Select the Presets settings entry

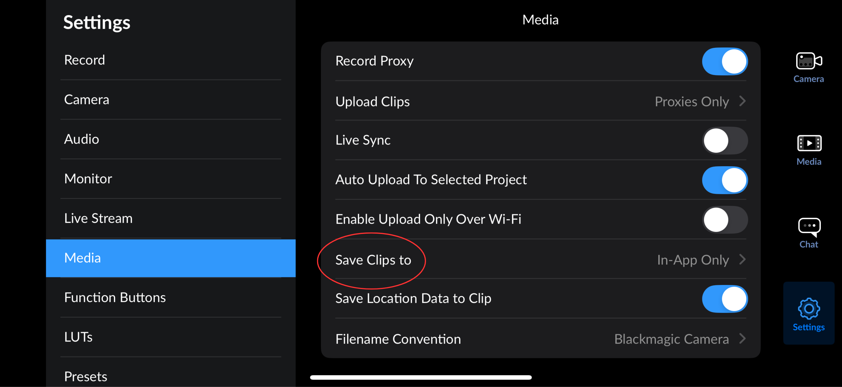[x=85, y=376]
